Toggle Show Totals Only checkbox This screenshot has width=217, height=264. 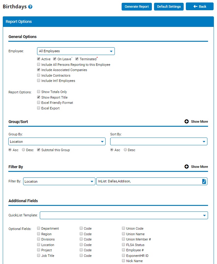click(39, 92)
